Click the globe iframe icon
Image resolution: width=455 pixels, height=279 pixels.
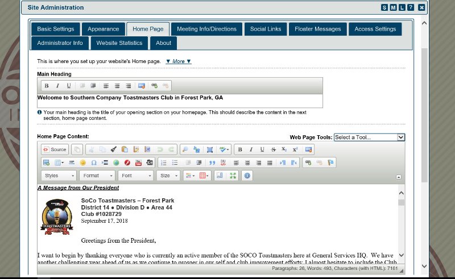[x=116, y=163]
